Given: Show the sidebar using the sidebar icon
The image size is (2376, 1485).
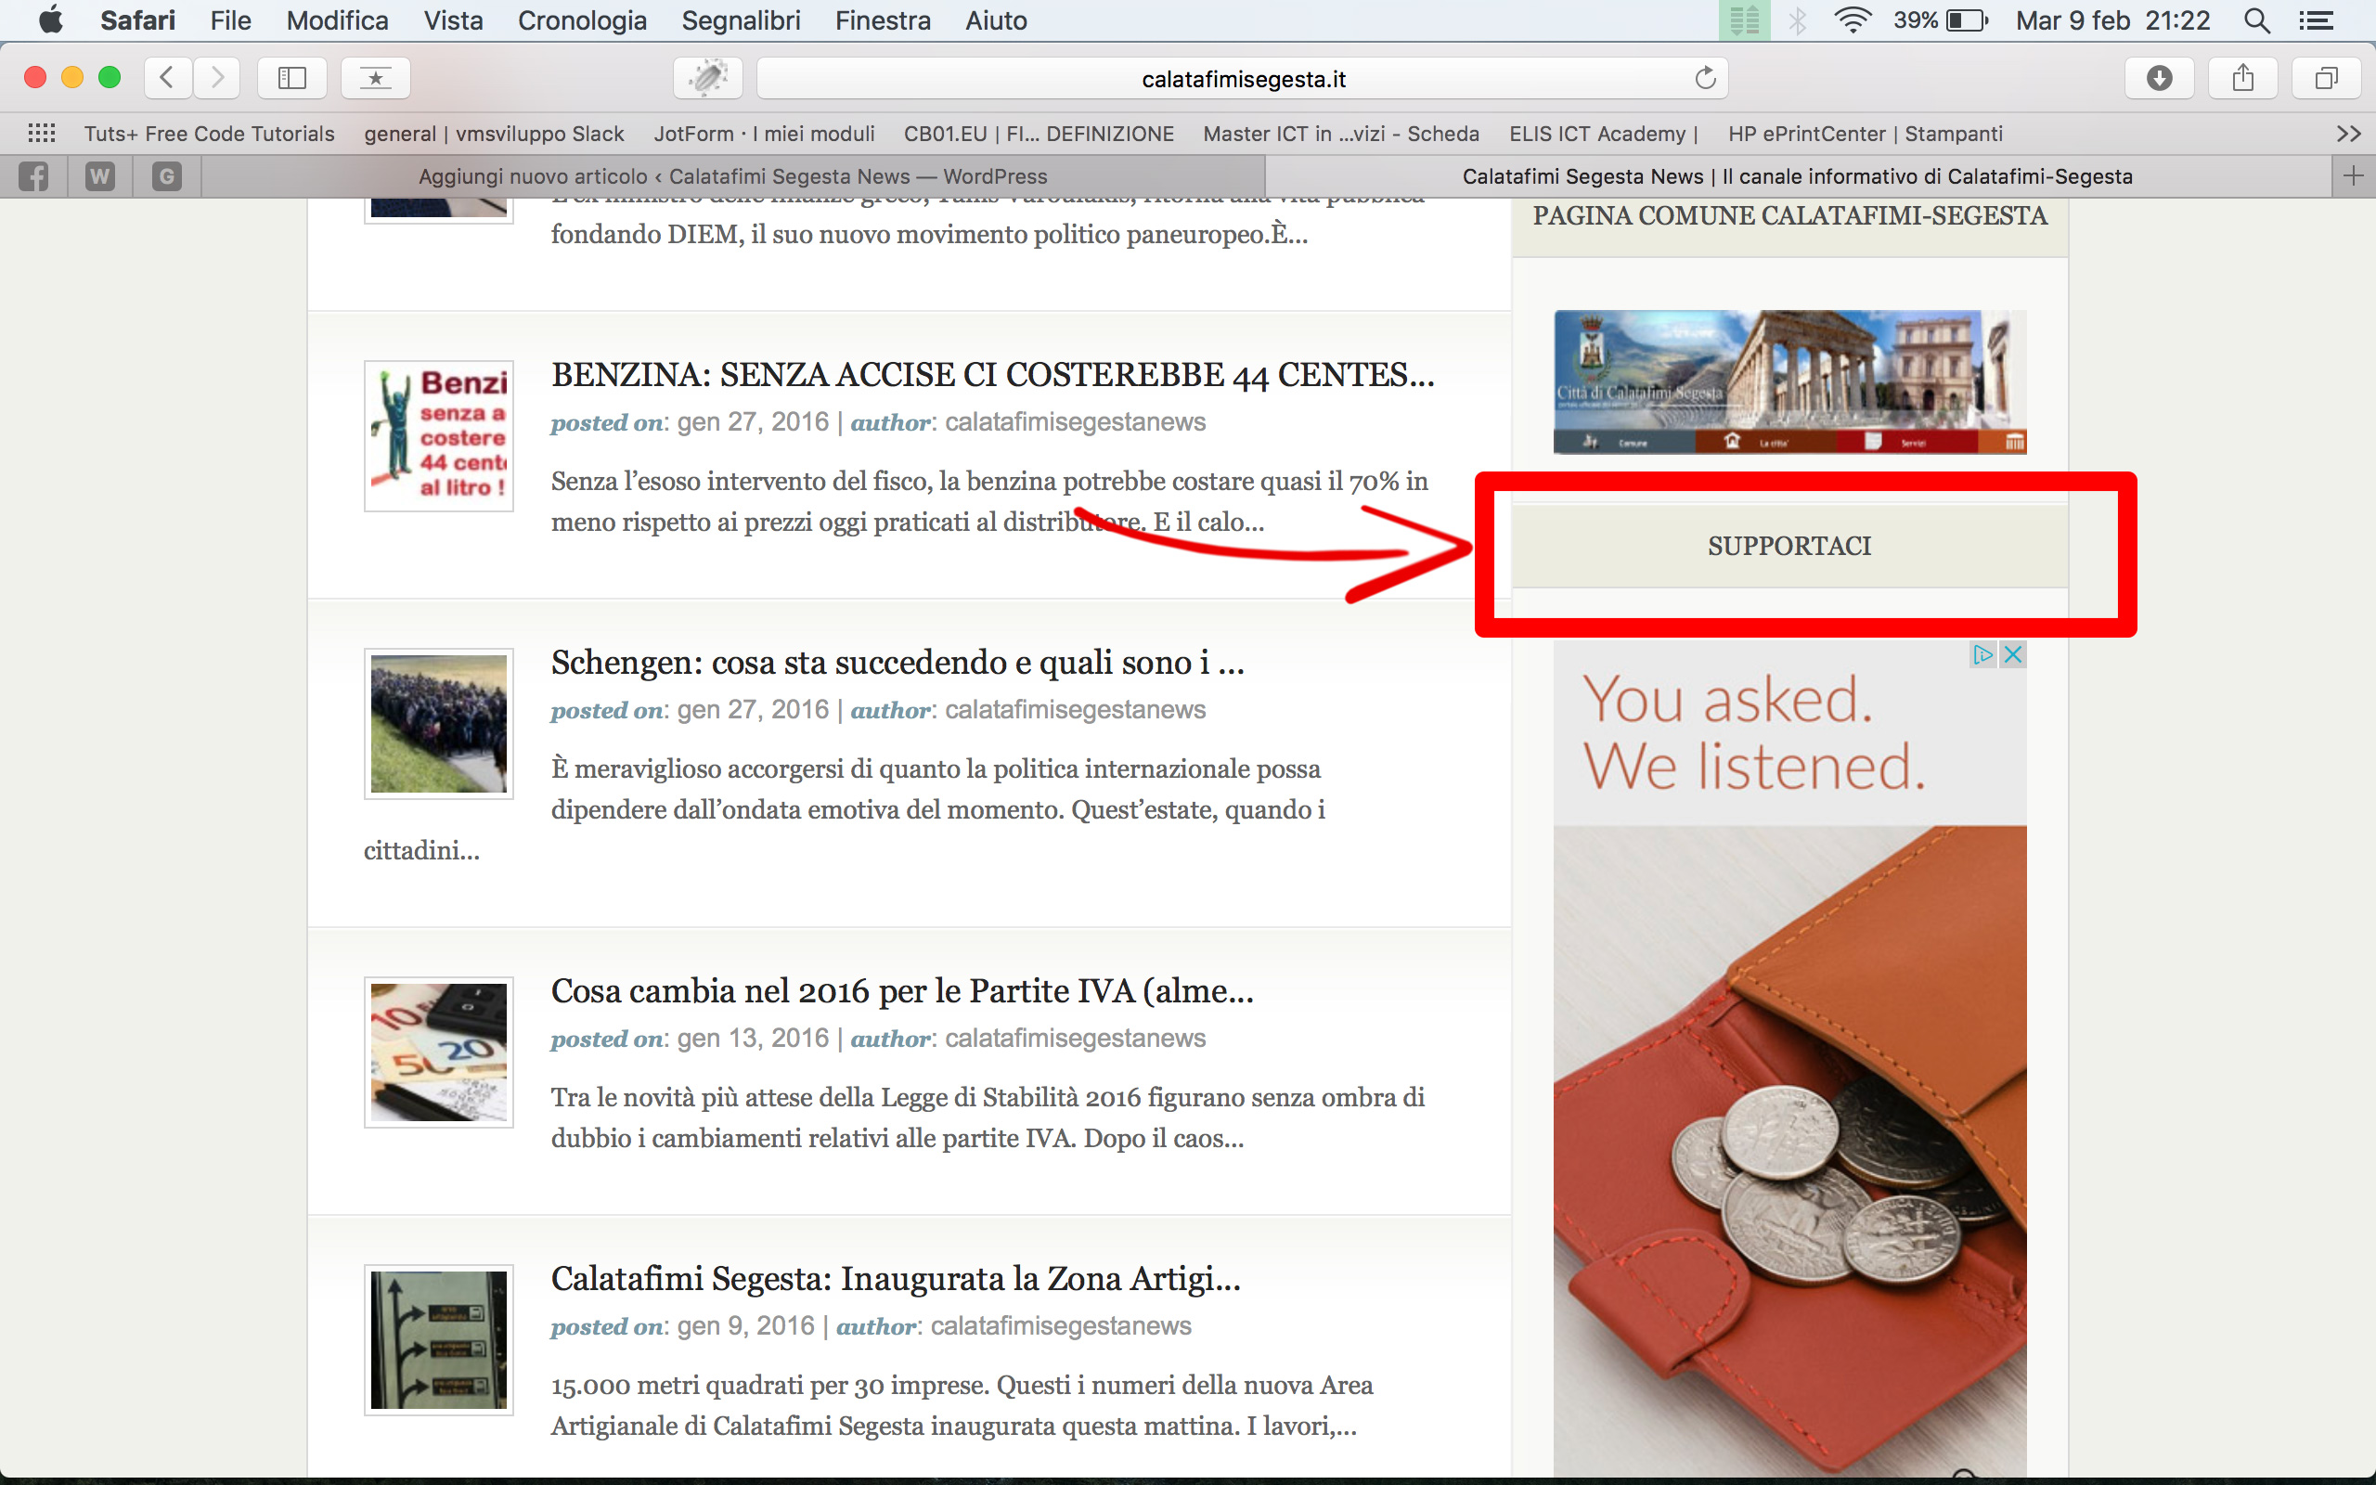Looking at the screenshot, I should point(291,78).
